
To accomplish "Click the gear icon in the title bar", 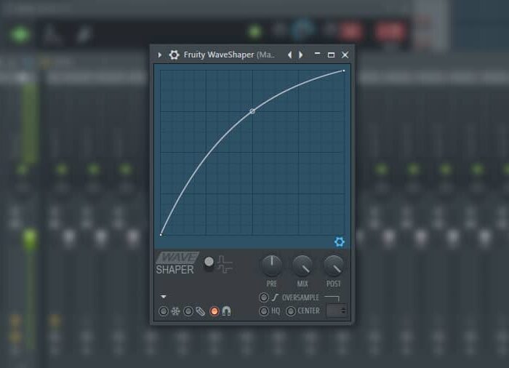I will [x=174, y=55].
